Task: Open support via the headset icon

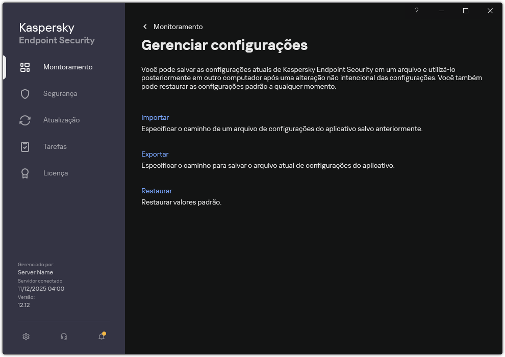Action: pos(63,337)
